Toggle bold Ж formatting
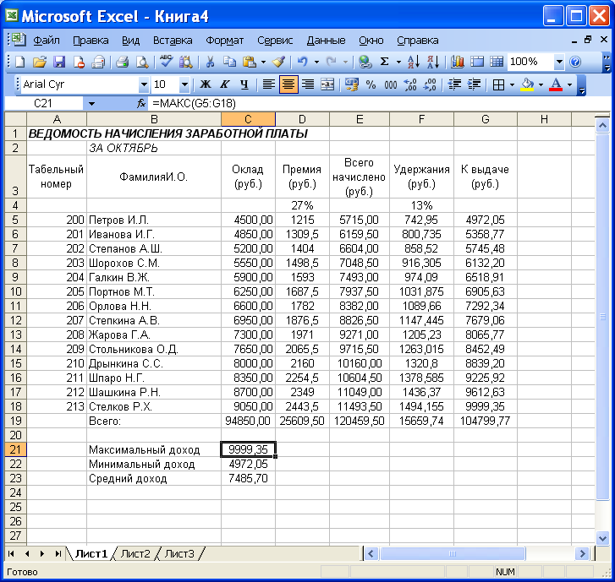Image resolution: width=615 pixels, height=582 pixels. (205, 84)
